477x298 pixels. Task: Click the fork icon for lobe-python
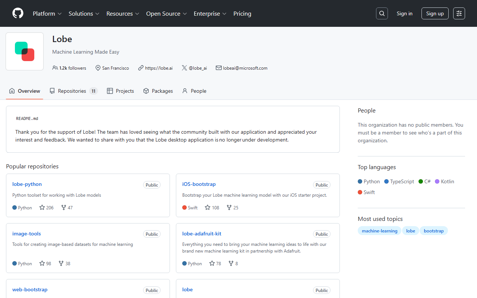click(63, 207)
